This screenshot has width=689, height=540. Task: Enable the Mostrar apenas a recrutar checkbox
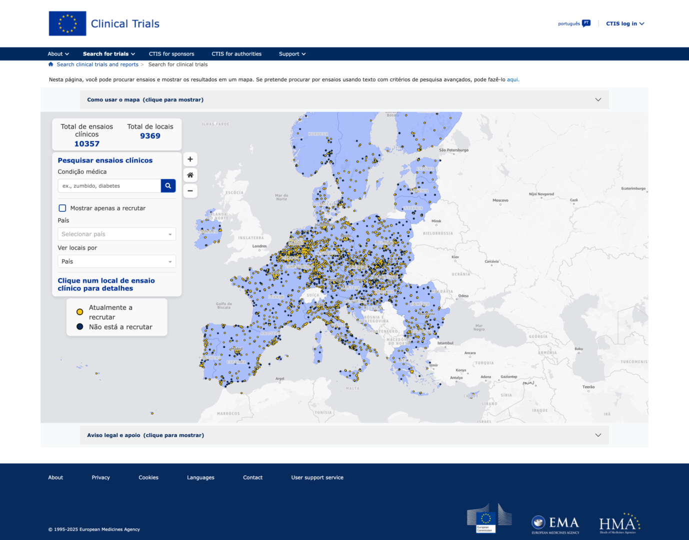[x=62, y=208]
